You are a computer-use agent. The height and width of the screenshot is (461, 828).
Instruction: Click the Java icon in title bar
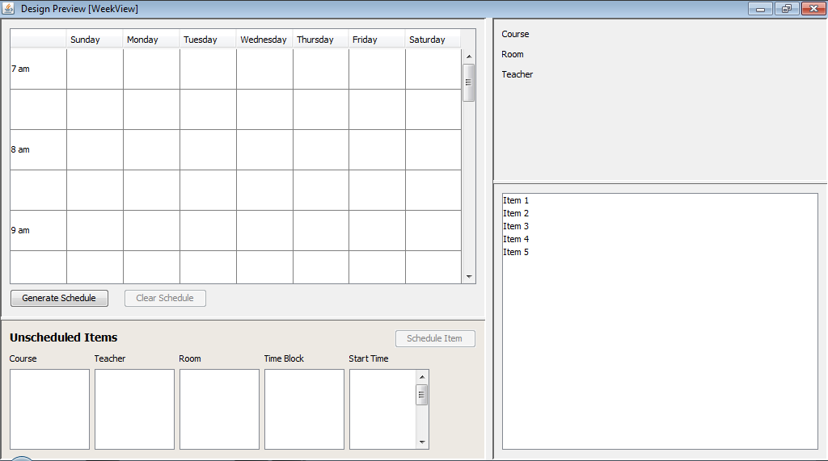point(9,8)
